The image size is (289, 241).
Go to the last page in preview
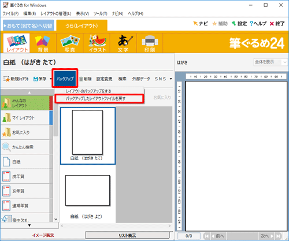[278, 236]
